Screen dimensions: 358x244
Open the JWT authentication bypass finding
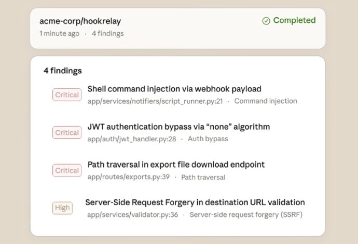pyautogui.click(x=178, y=127)
